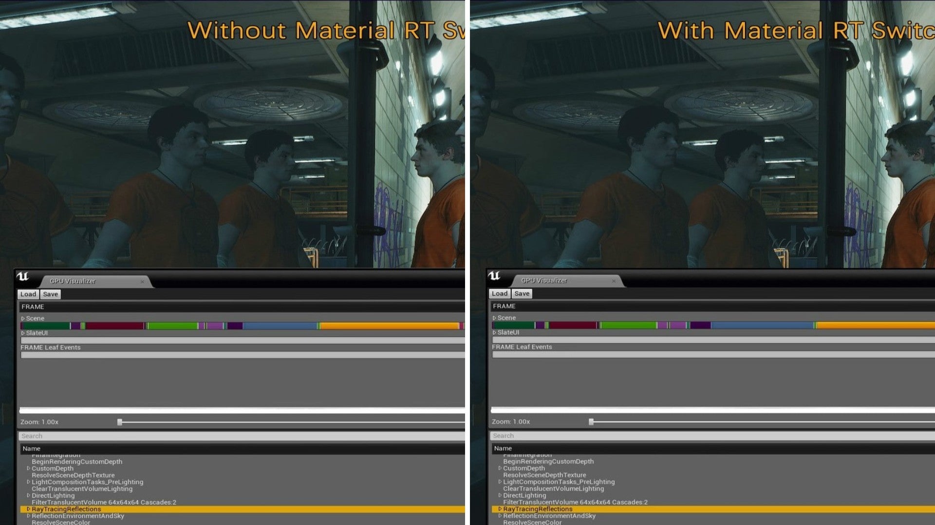Expand Scene row in right FRAME panel

tap(494, 318)
